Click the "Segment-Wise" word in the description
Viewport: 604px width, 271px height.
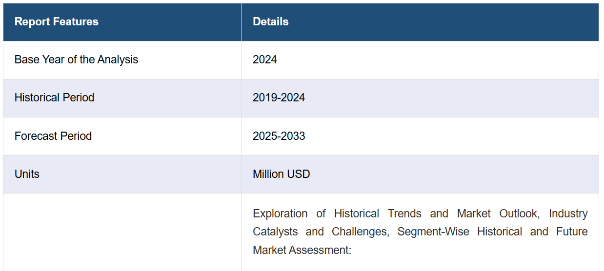click(433, 232)
